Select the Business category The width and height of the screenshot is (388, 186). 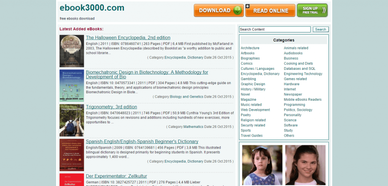pyautogui.click(x=291, y=58)
